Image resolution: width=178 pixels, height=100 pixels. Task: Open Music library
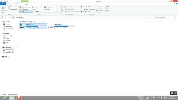point(7,38)
